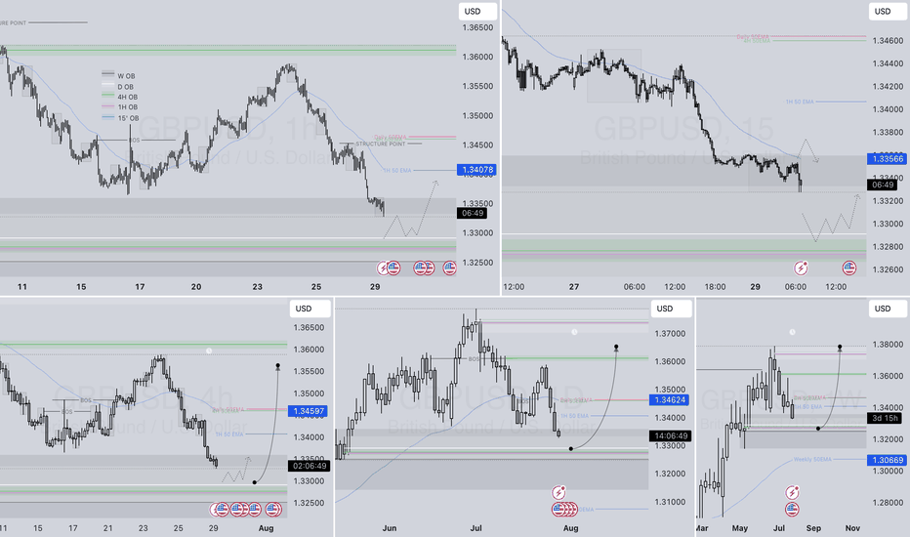Open lightning news icon on 1h chart
This screenshot has width=910, height=537.
point(383,268)
